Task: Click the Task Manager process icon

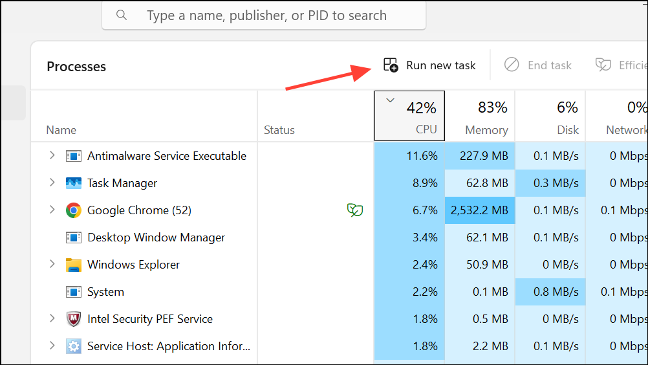Action: pos(74,183)
